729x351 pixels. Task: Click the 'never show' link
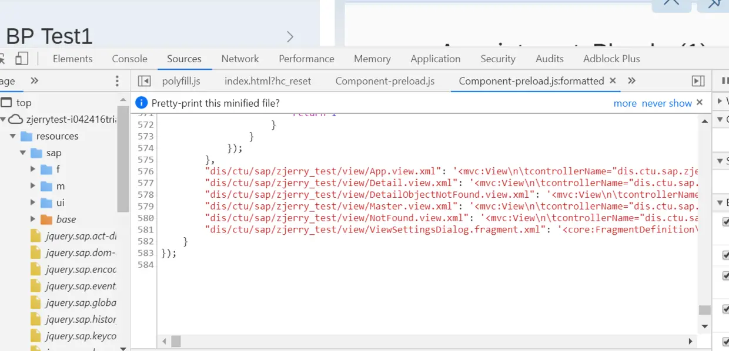pyautogui.click(x=667, y=103)
